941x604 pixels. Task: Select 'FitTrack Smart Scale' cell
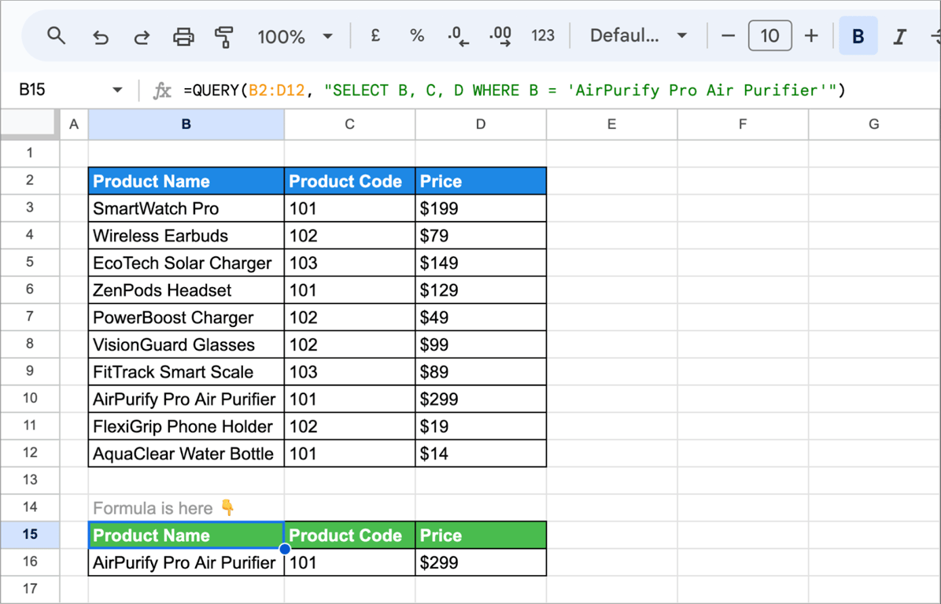click(186, 372)
